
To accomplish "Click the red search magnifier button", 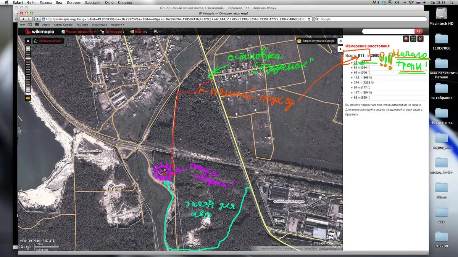I will pyautogui.click(x=419, y=32).
